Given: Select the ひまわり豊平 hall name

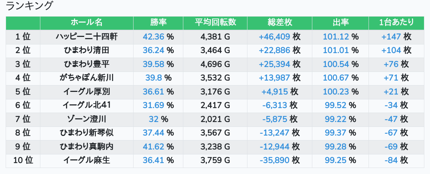Looking at the screenshot, I should coord(86,64).
